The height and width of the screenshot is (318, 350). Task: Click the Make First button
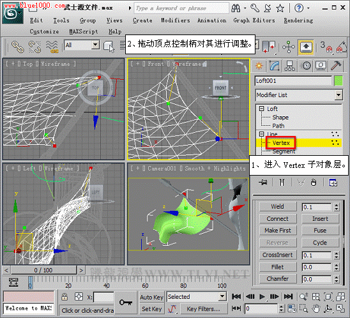pos(278,231)
